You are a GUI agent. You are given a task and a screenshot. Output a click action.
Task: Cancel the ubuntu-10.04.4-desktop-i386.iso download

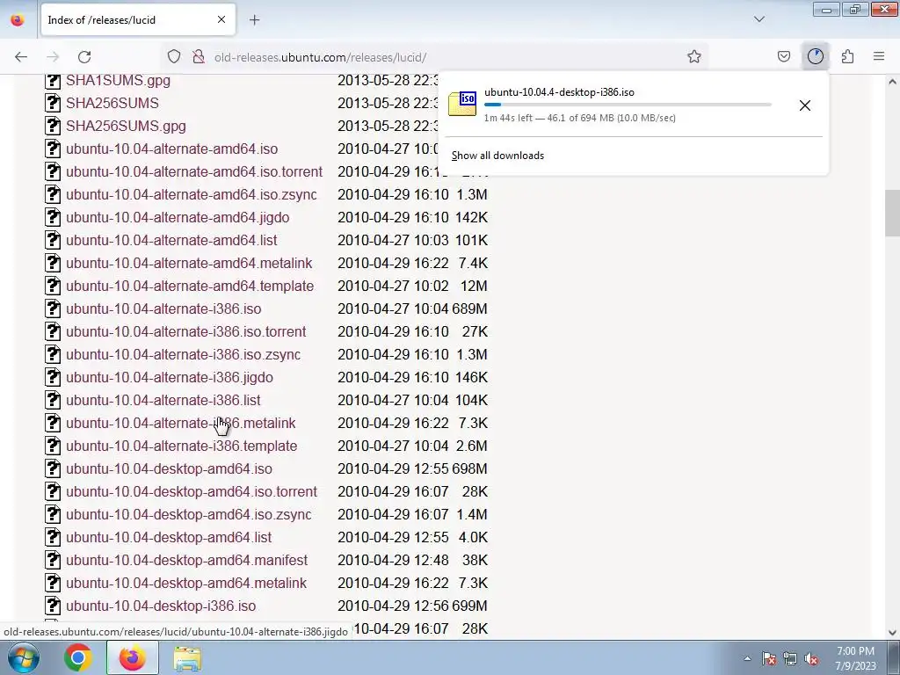805,105
